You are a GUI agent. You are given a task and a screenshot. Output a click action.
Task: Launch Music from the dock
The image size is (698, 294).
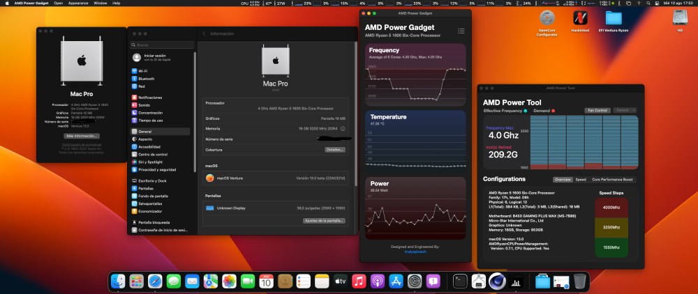tap(359, 281)
